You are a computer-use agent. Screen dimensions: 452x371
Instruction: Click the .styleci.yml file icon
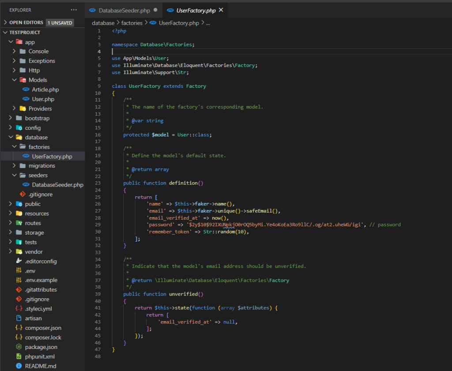pos(19,309)
